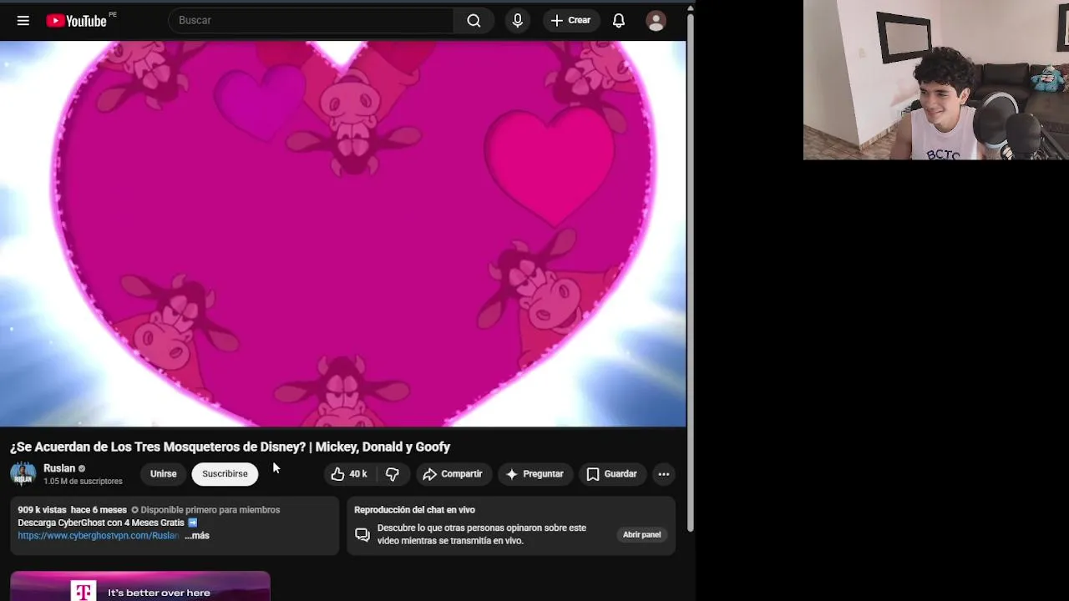The width and height of the screenshot is (1069, 601).
Task: Open live chat replay with Abrir panel
Action: (x=641, y=535)
